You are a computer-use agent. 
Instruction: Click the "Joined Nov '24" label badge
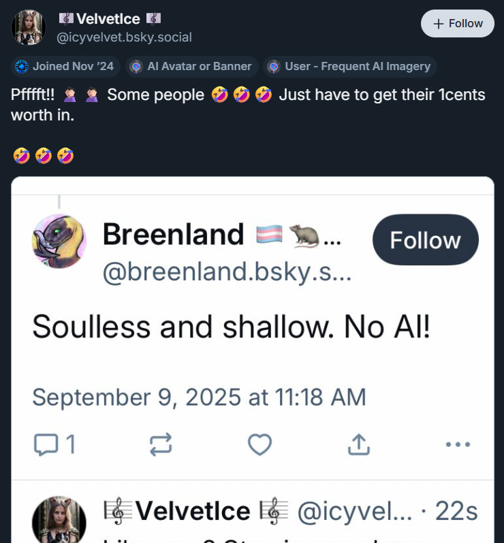[66, 67]
